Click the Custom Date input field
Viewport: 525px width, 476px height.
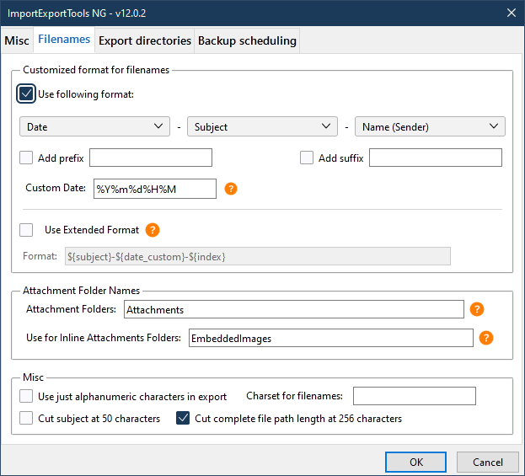pos(154,189)
